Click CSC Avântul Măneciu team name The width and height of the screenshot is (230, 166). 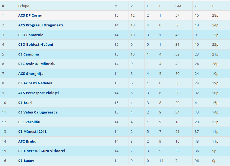[37, 64]
